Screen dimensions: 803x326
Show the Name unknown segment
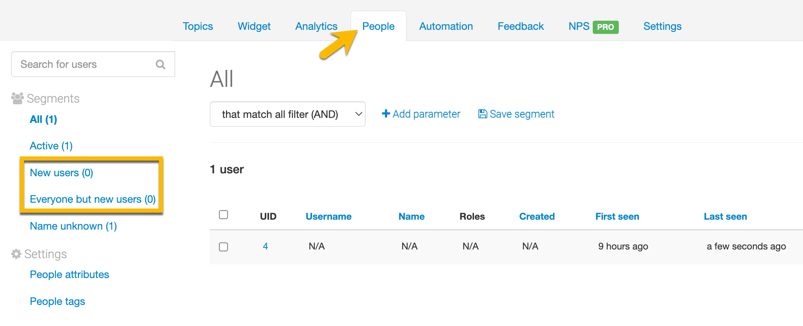pyautogui.click(x=73, y=226)
